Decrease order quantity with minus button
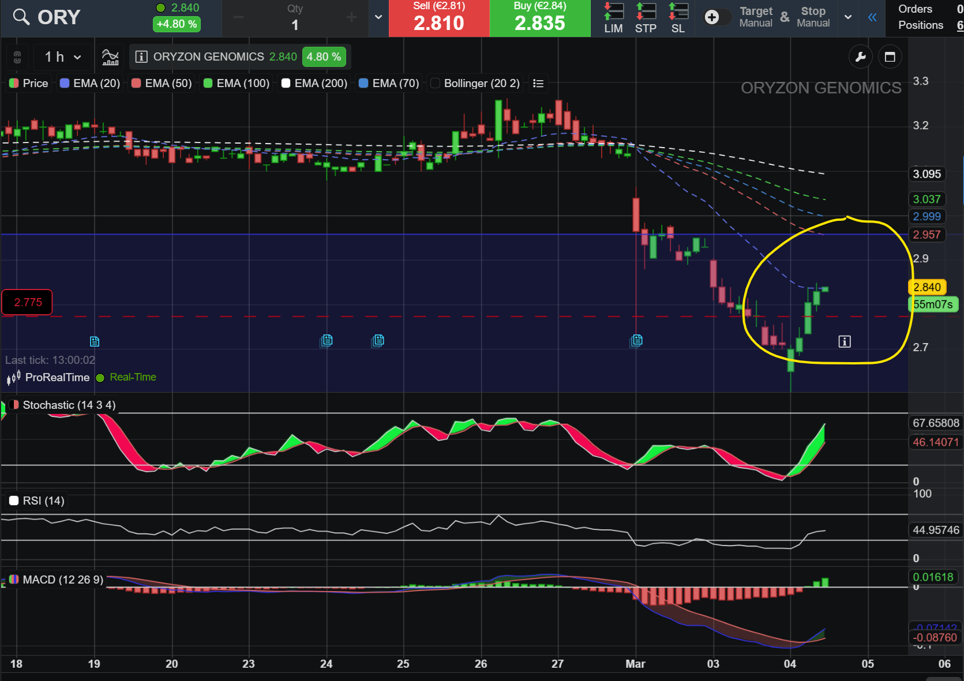 238,18
